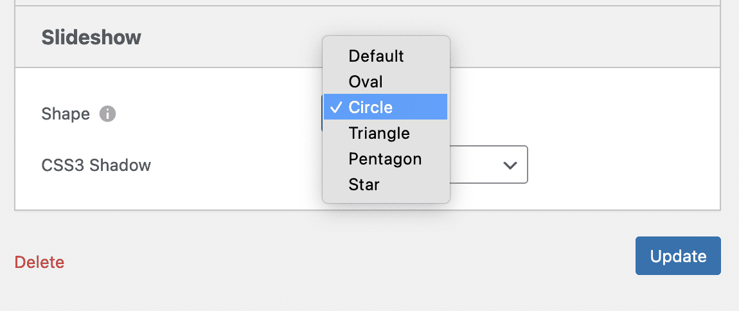Choose Pentagon in the dropdown list

pos(385,159)
